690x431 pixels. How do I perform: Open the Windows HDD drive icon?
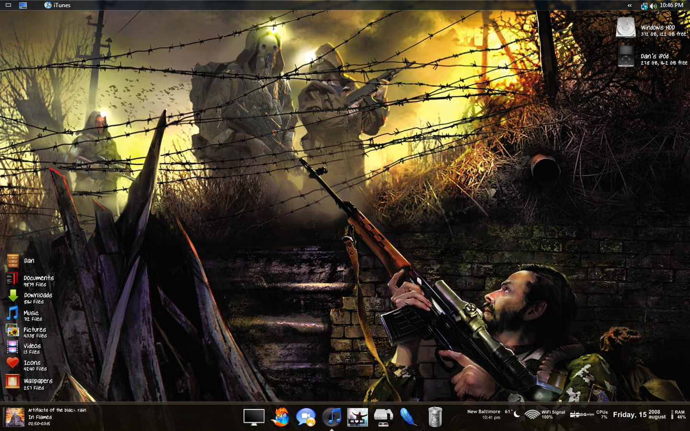626,27
